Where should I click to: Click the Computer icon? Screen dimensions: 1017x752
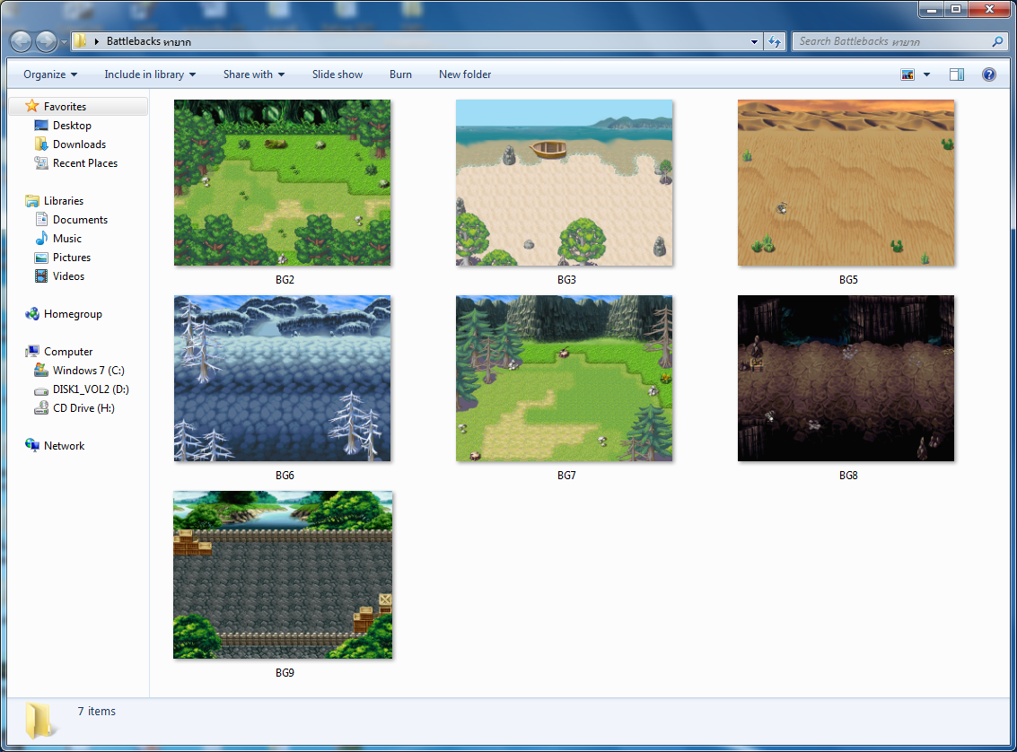tap(31, 352)
